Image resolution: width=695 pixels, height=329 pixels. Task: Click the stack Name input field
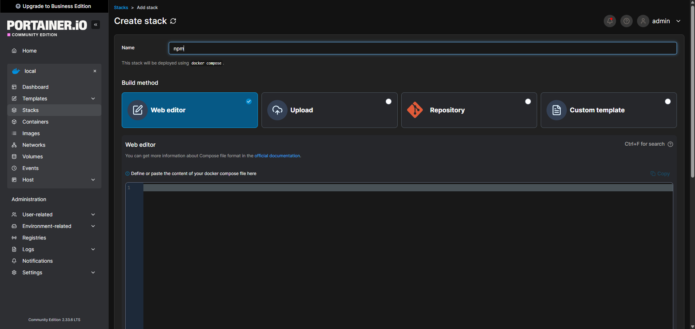[x=423, y=48]
